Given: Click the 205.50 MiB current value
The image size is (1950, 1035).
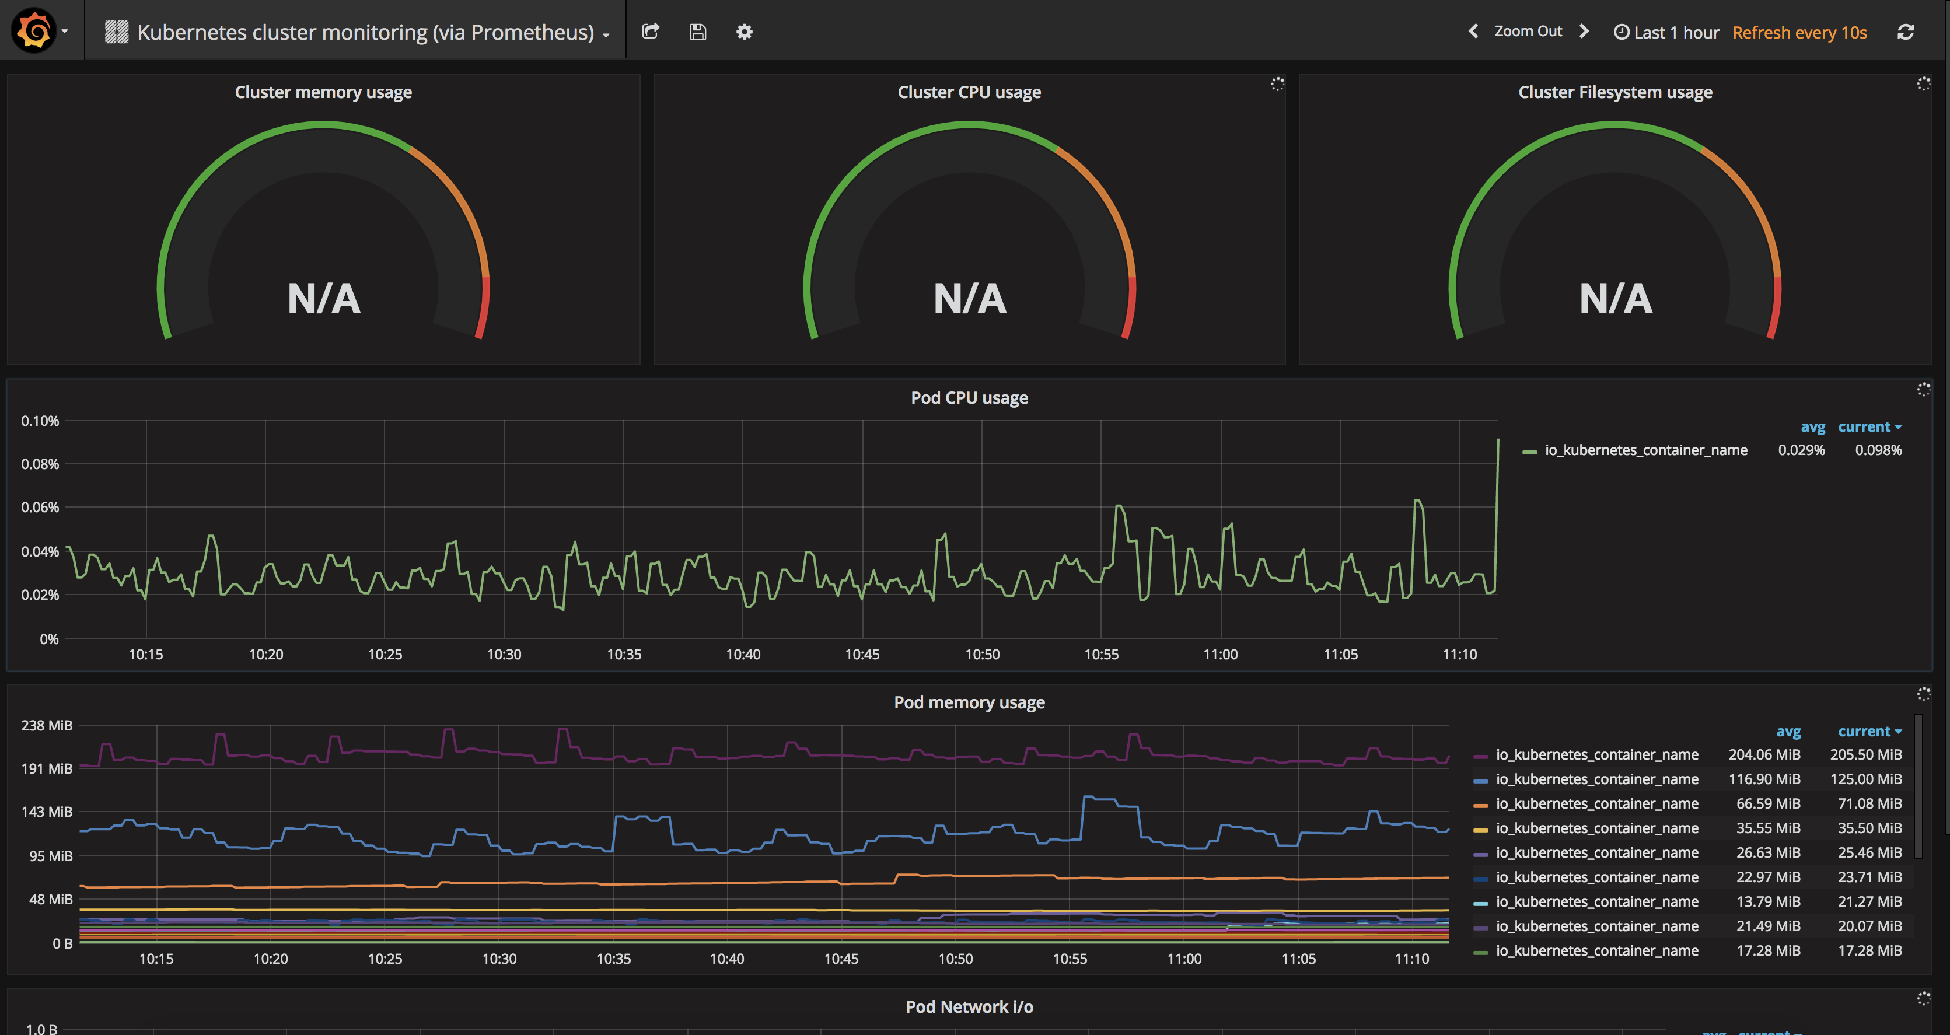Looking at the screenshot, I should pos(1866,754).
